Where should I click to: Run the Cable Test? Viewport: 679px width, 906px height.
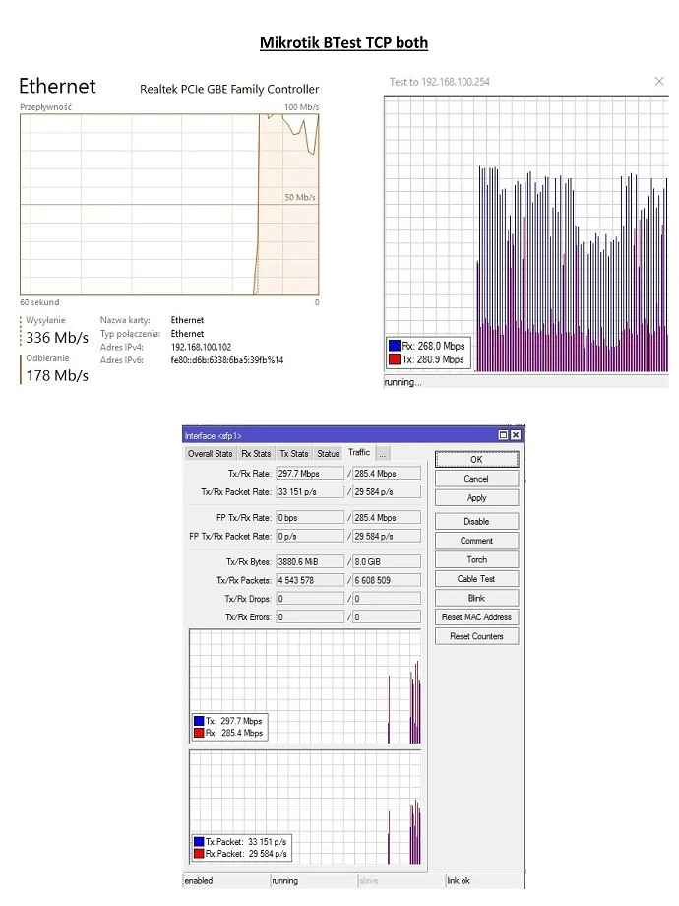pyautogui.click(x=476, y=579)
